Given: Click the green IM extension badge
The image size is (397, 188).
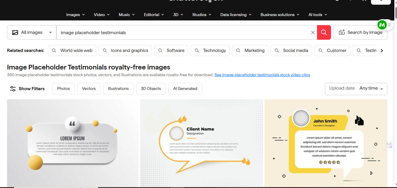Looking at the screenshot, I should (382, 25).
